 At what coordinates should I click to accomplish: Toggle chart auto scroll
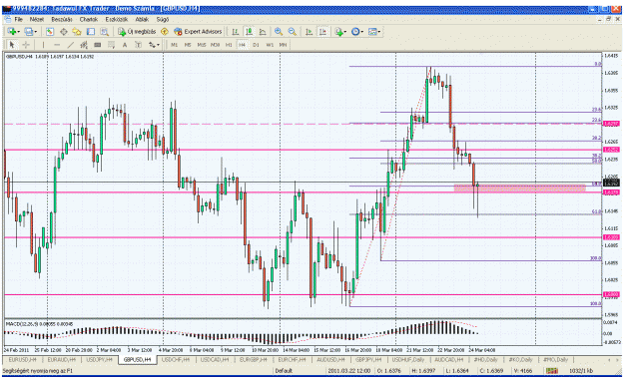coord(309,32)
